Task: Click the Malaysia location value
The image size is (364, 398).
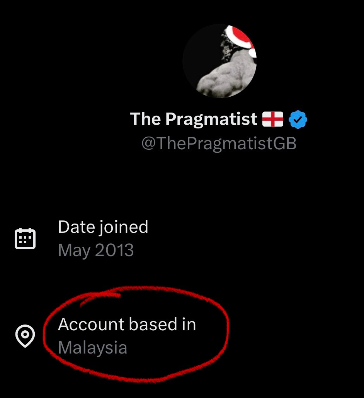Action: tap(93, 348)
